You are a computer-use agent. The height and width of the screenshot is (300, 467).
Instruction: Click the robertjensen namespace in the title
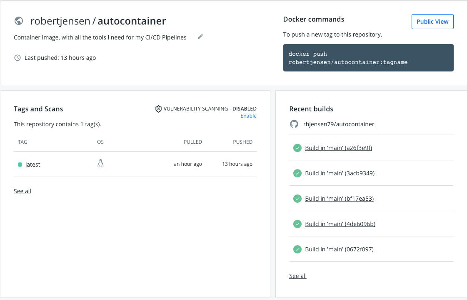(60, 21)
